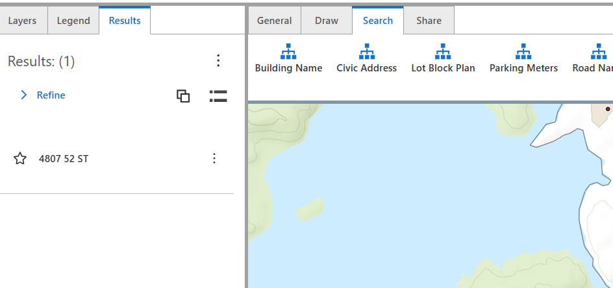Open the Draw toolbar tab
This screenshot has height=288, width=613.
[326, 21]
